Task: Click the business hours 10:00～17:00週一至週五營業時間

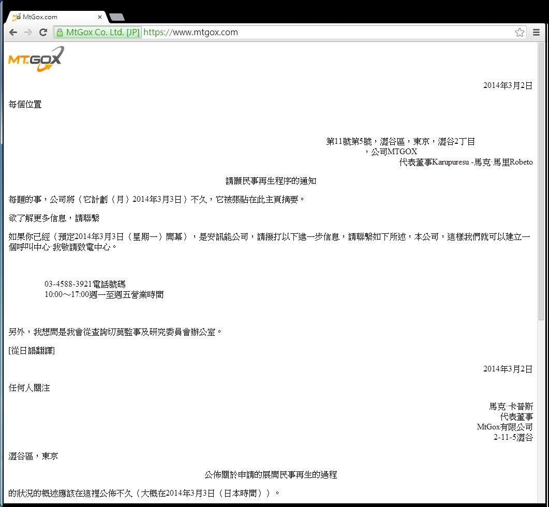Action: click(104, 294)
